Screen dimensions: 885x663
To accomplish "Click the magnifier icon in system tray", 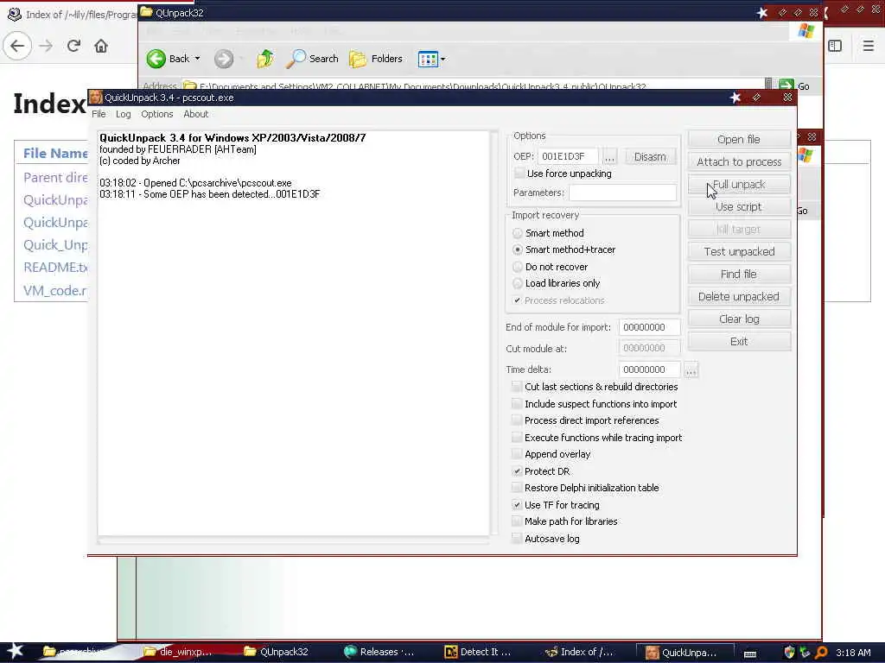I will [x=821, y=653].
